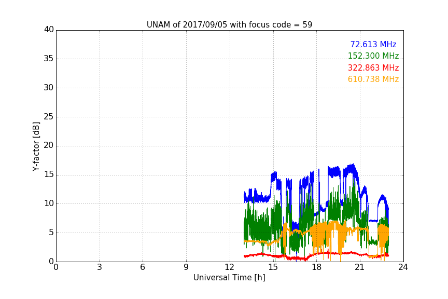Select the red 322.863 MHz legend label
448x299 pixels.
click(x=373, y=68)
